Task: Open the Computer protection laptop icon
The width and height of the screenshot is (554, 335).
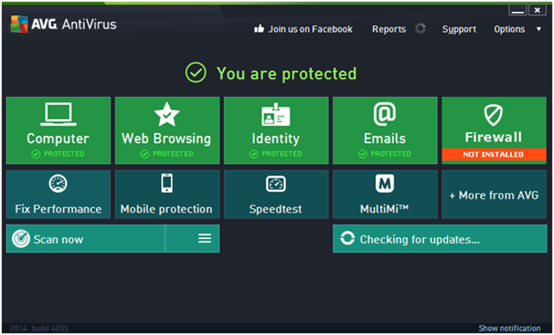Action: [58, 113]
